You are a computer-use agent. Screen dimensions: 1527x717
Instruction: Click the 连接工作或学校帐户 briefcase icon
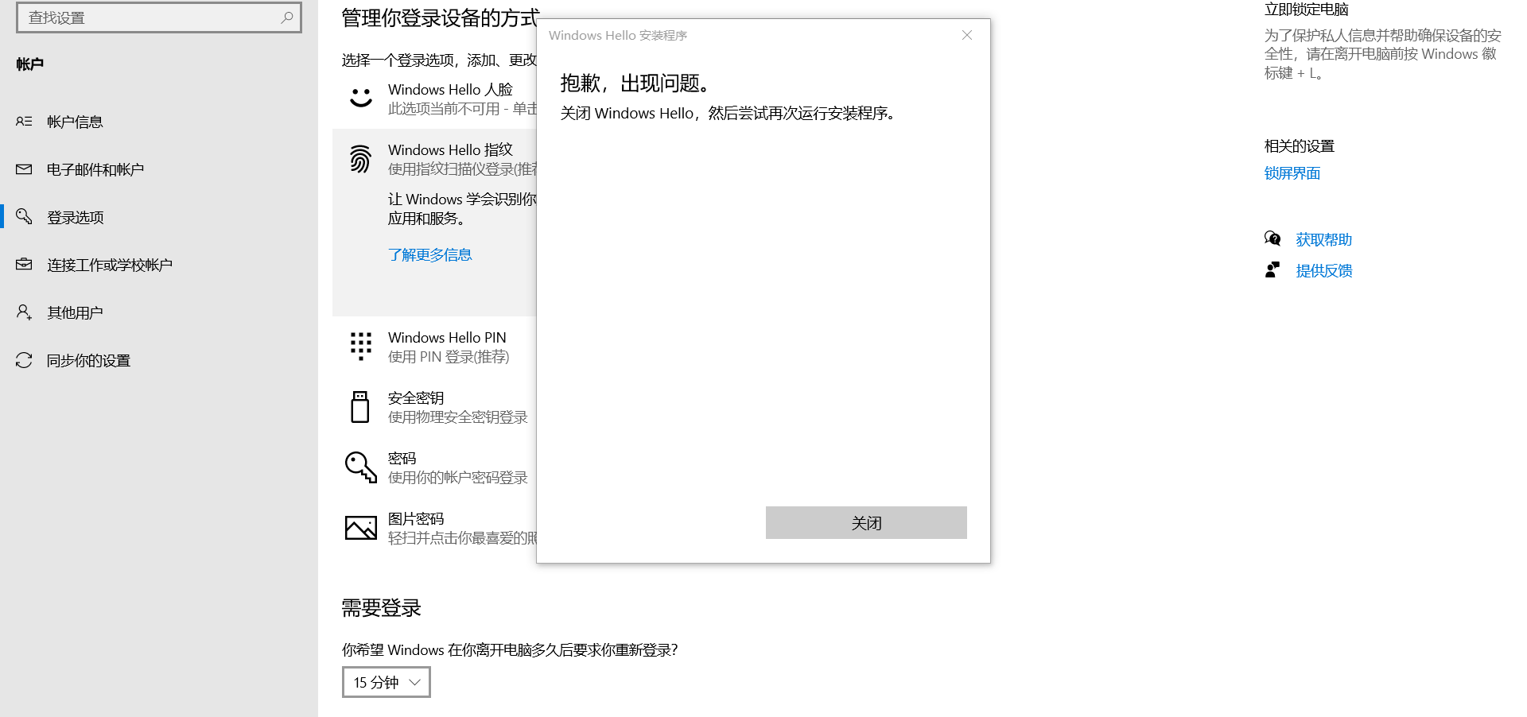tap(24, 264)
